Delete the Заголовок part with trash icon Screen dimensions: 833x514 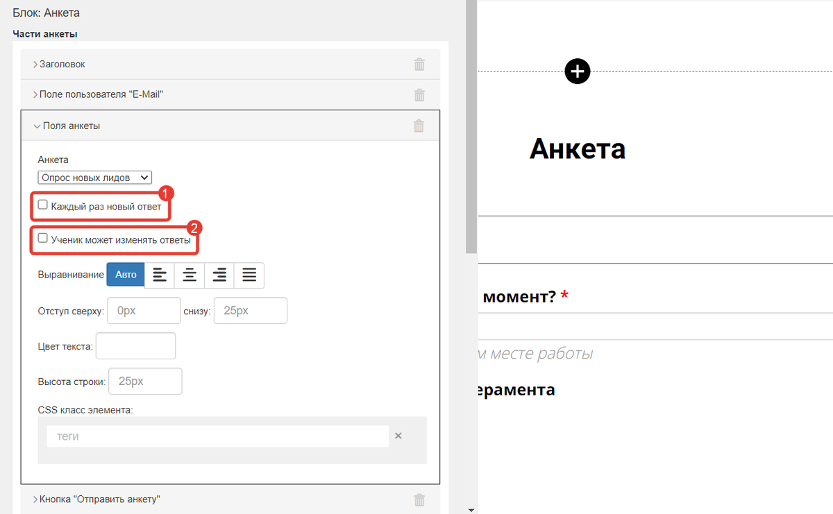pos(419,65)
